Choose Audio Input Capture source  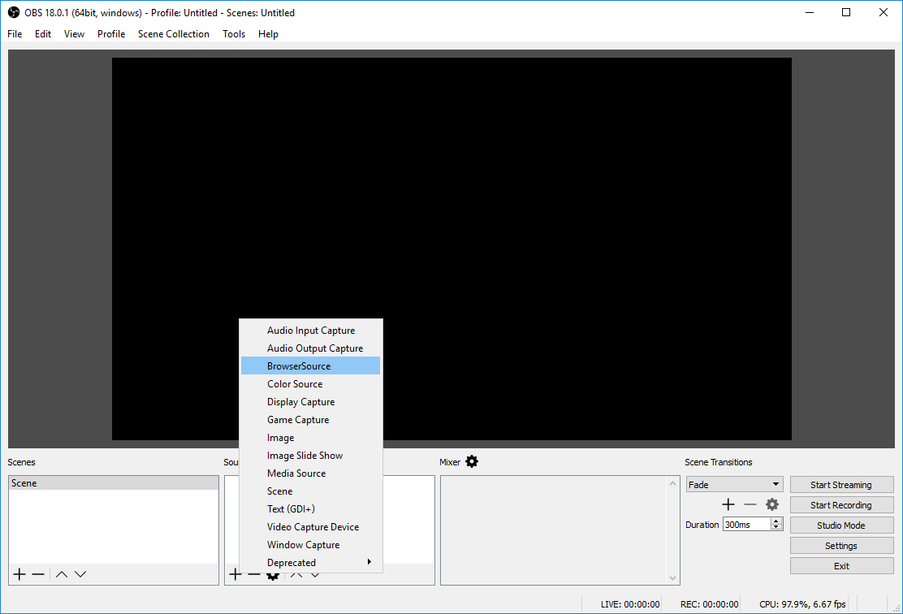click(x=310, y=330)
